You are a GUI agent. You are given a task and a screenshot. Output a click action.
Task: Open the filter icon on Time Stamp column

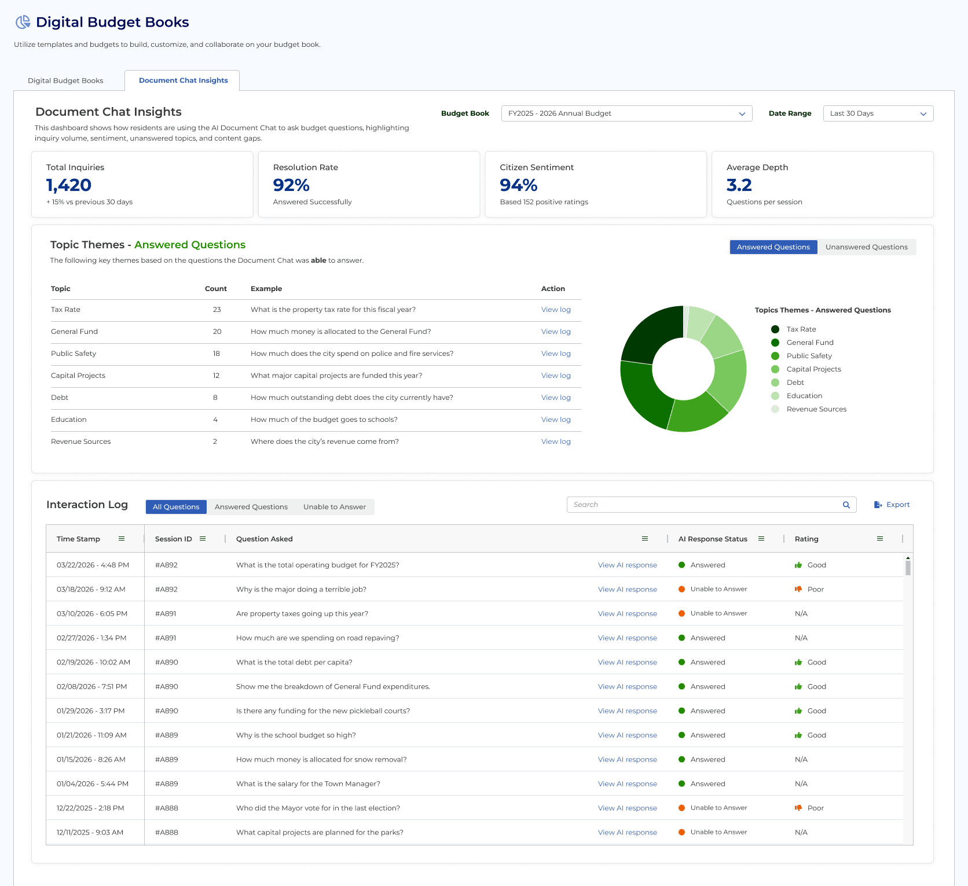pos(122,538)
